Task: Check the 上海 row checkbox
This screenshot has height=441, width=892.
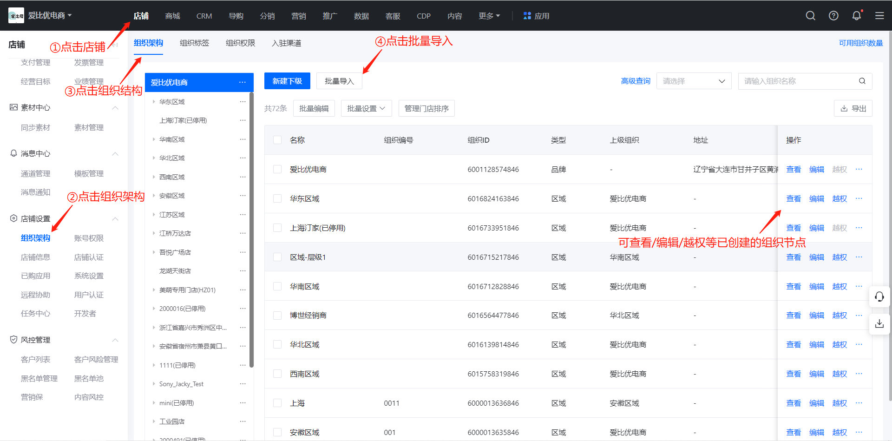Action: [x=277, y=403]
